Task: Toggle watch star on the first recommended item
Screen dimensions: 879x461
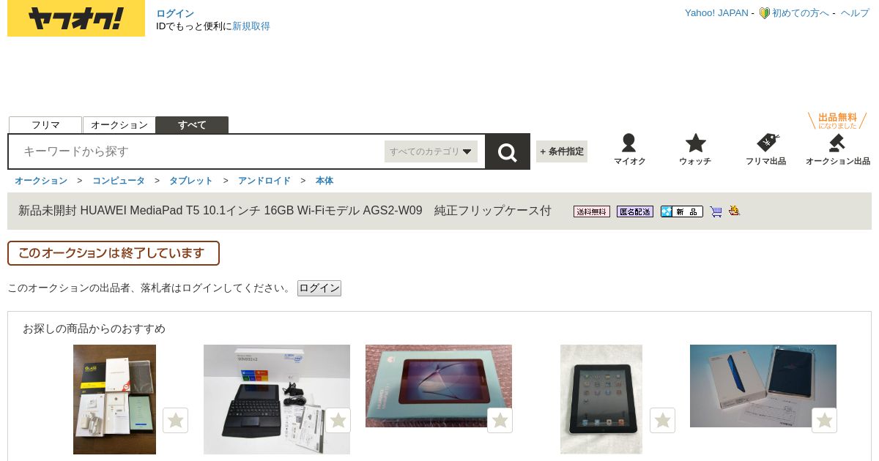Action: click(175, 420)
